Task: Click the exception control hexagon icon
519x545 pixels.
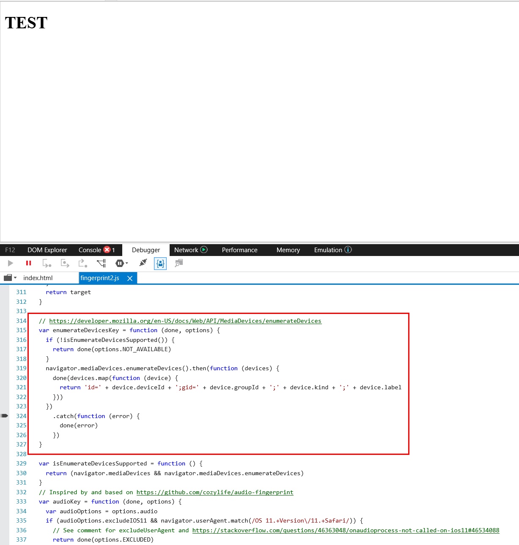Action: (x=119, y=263)
